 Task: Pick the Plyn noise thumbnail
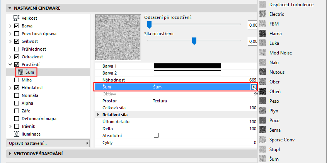[x=263, y=111]
